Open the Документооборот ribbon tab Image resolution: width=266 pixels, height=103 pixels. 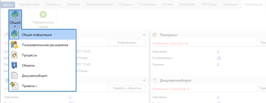[x=100, y=4]
